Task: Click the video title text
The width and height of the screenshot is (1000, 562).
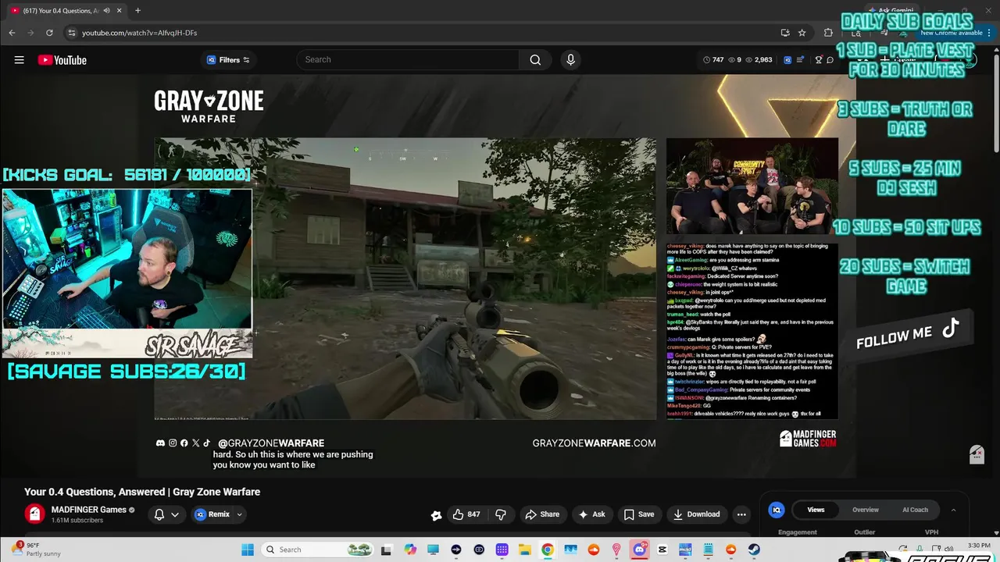Action: 142,492
